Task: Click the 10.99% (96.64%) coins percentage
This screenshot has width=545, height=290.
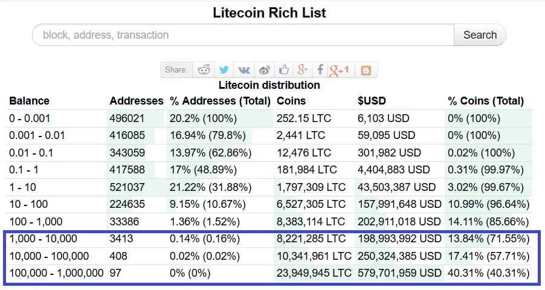Action: pos(489,204)
